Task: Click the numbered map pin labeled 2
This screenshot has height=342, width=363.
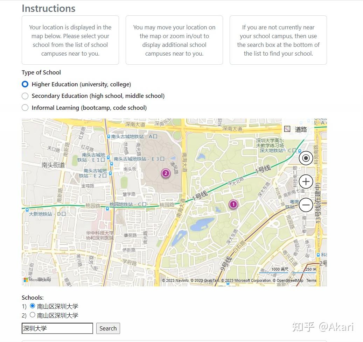Action: [x=165, y=173]
